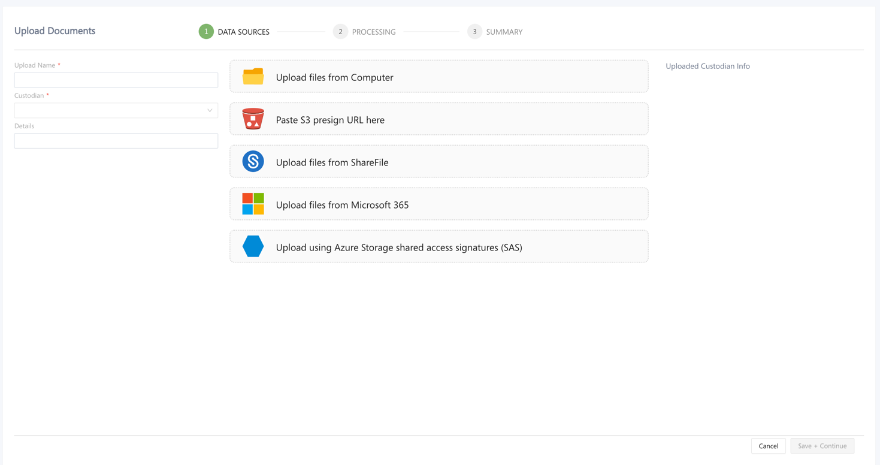Select Paste S3 presign URL here text
The image size is (880, 465).
(x=330, y=120)
